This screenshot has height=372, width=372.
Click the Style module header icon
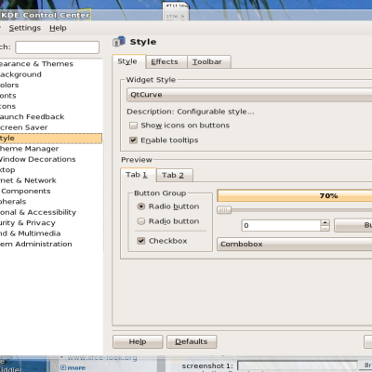coord(119,41)
